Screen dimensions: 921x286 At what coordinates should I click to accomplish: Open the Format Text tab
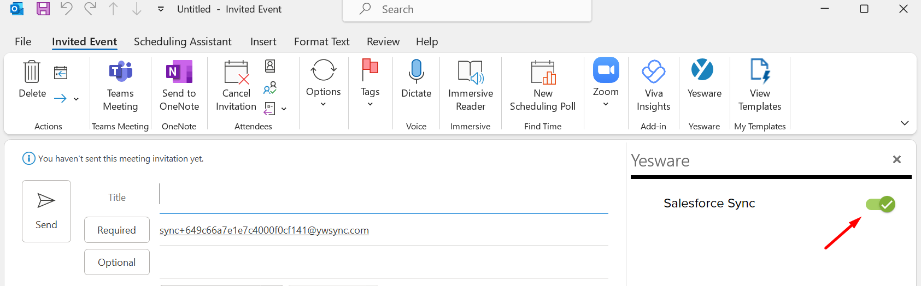[321, 41]
